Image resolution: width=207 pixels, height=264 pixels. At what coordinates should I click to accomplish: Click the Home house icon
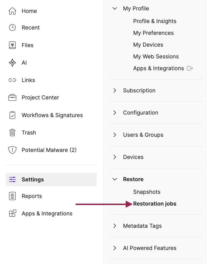pyautogui.click(x=12, y=11)
